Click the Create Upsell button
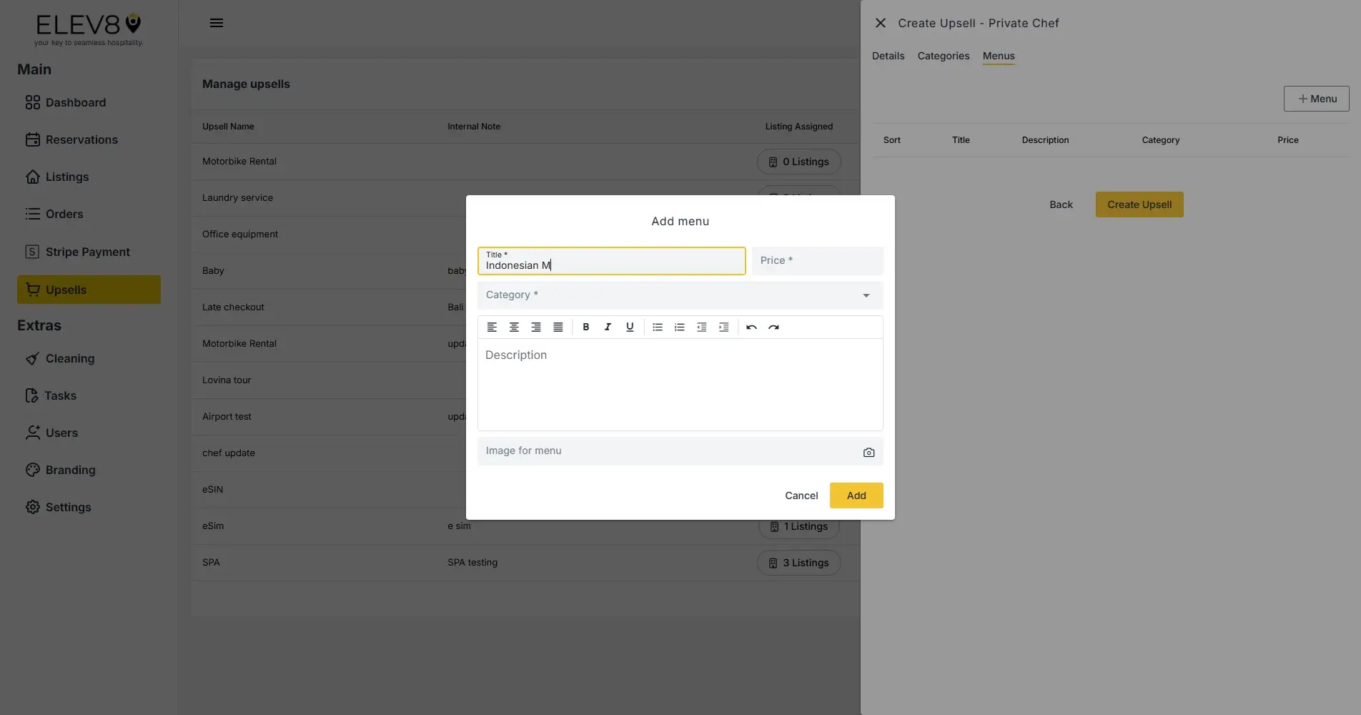Image resolution: width=1361 pixels, height=715 pixels. (x=1139, y=204)
